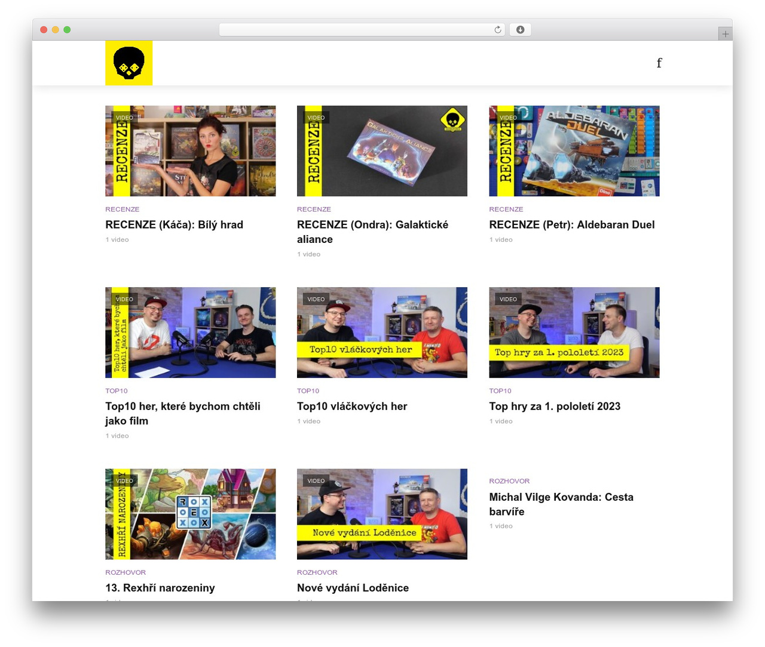Open the Top10 vláčkových her video thumbnail
765x647 pixels.
coord(382,332)
